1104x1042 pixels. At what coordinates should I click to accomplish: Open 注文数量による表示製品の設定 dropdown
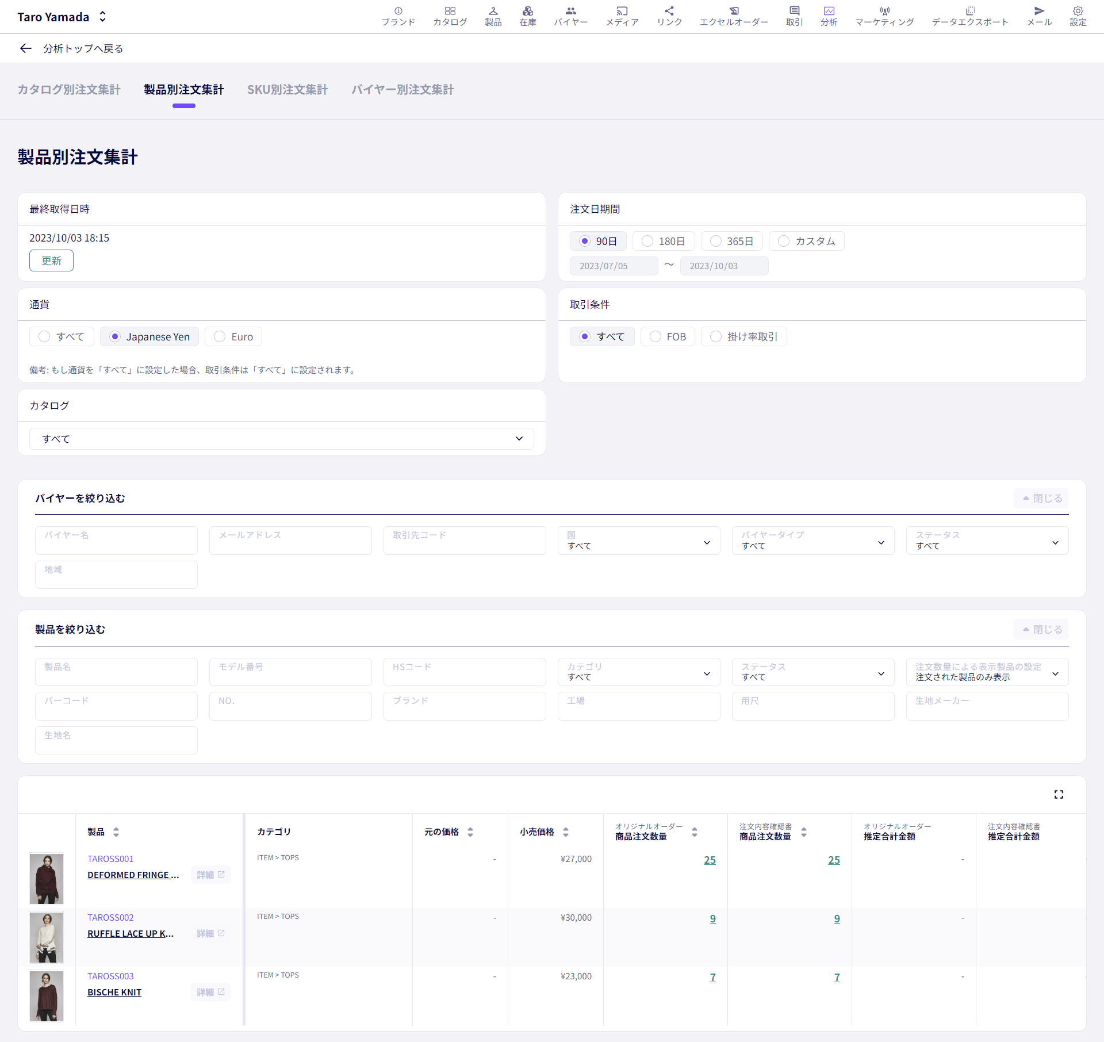tap(987, 672)
